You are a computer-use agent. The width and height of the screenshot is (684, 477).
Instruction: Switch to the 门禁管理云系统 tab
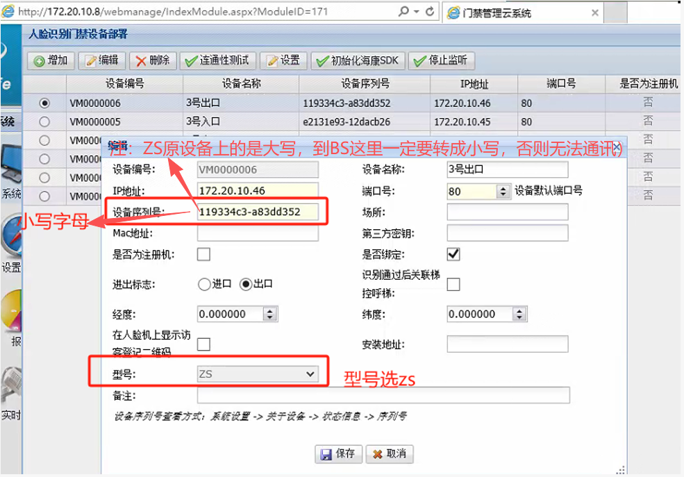tap(523, 13)
